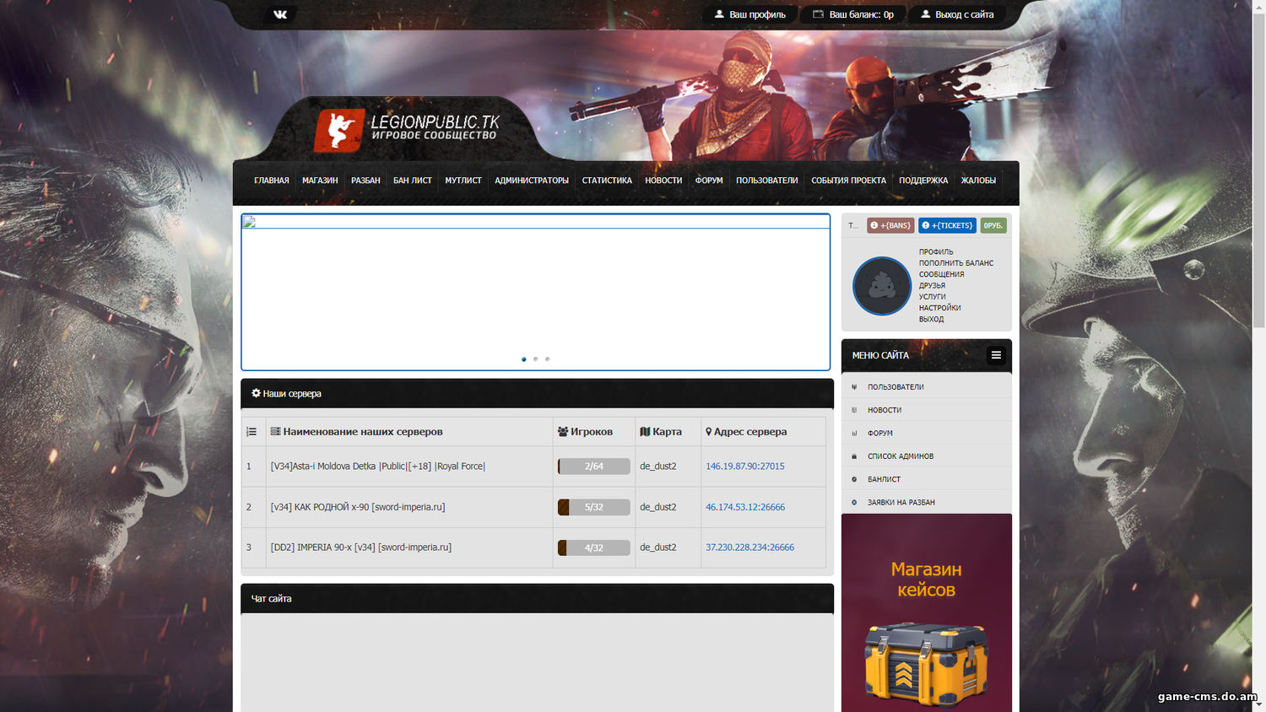The height and width of the screenshot is (712, 1266).
Task: Click the icon beside Список админов
Action: pyautogui.click(x=854, y=456)
